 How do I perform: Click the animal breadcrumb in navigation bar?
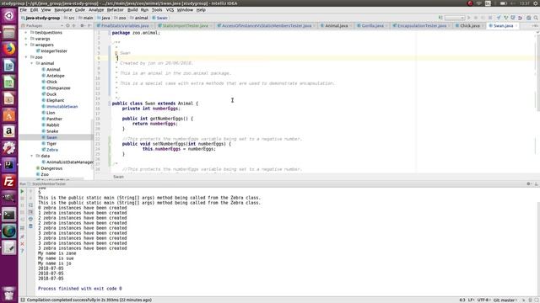point(138,18)
